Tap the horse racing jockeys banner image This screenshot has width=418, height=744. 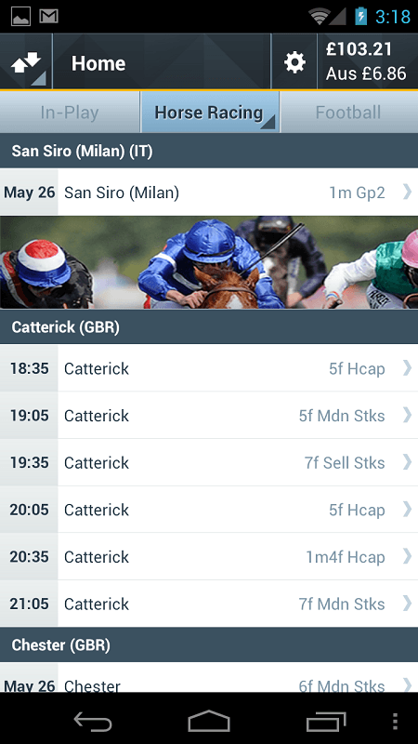pos(209,262)
